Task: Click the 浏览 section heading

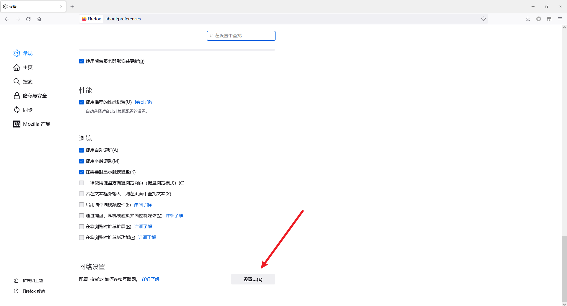Action: click(86, 138)
